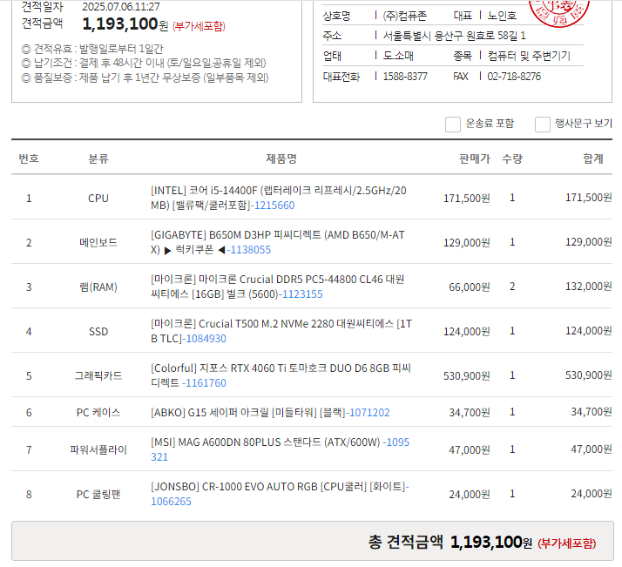Image resolution: width=622 pixels, height=567 pixels.
Task: Toggle the 행사문구 보기 checkbox
Action: [x=542, y=124]
